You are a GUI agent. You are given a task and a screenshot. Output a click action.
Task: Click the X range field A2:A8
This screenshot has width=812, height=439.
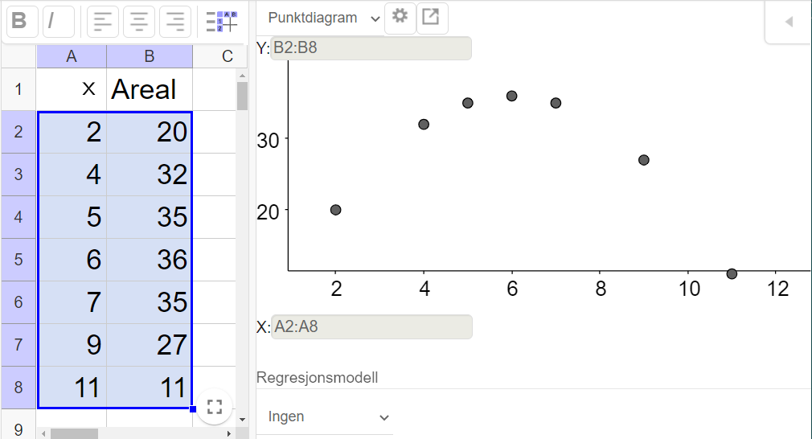point(371,326)
